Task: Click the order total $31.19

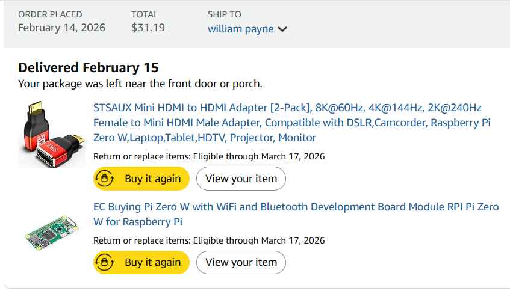Action: 148,28
